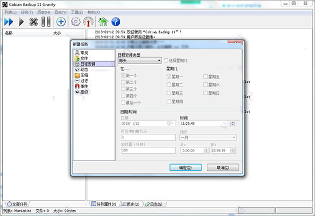Switch to the 历史(O) tab at bottom
The image size is (315, 216).
131,204
